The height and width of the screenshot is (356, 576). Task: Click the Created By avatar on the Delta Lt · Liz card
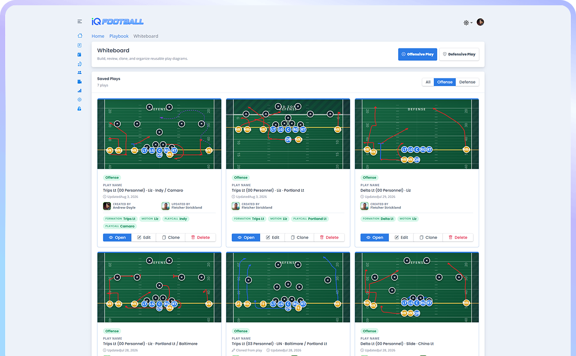pyautogui.click(x=364, y=206)
